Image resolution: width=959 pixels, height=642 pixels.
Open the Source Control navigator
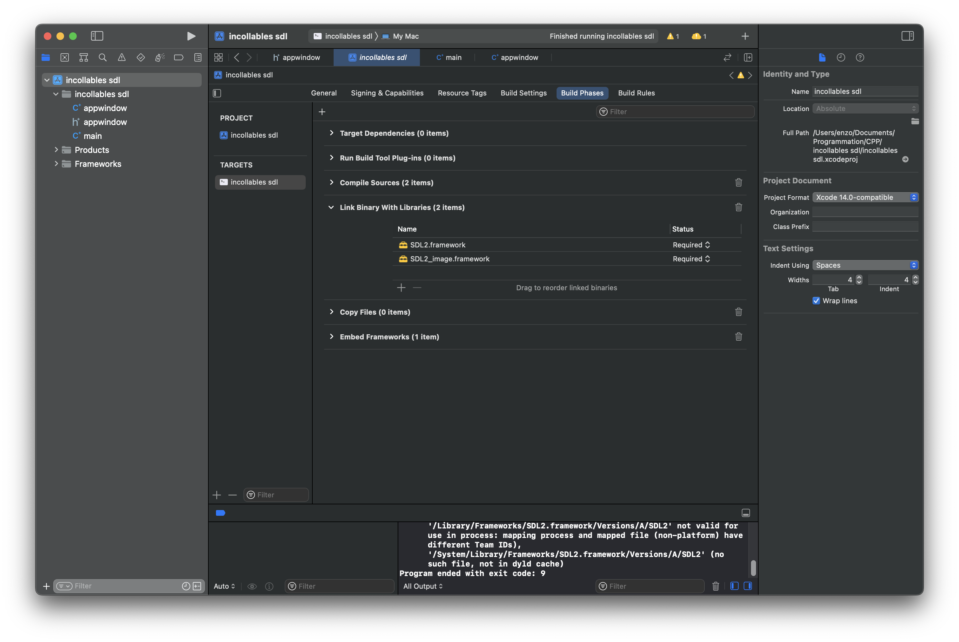pos(65,57)
